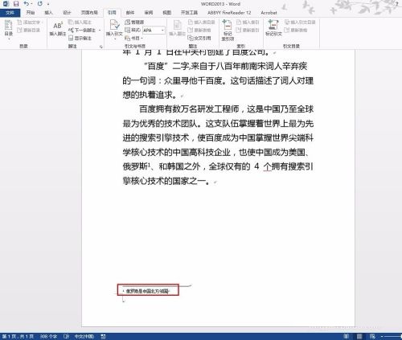Switch to Print Layout view icon
The height and width of the screenshot is (340, 402).
click(x=359, y=336)
